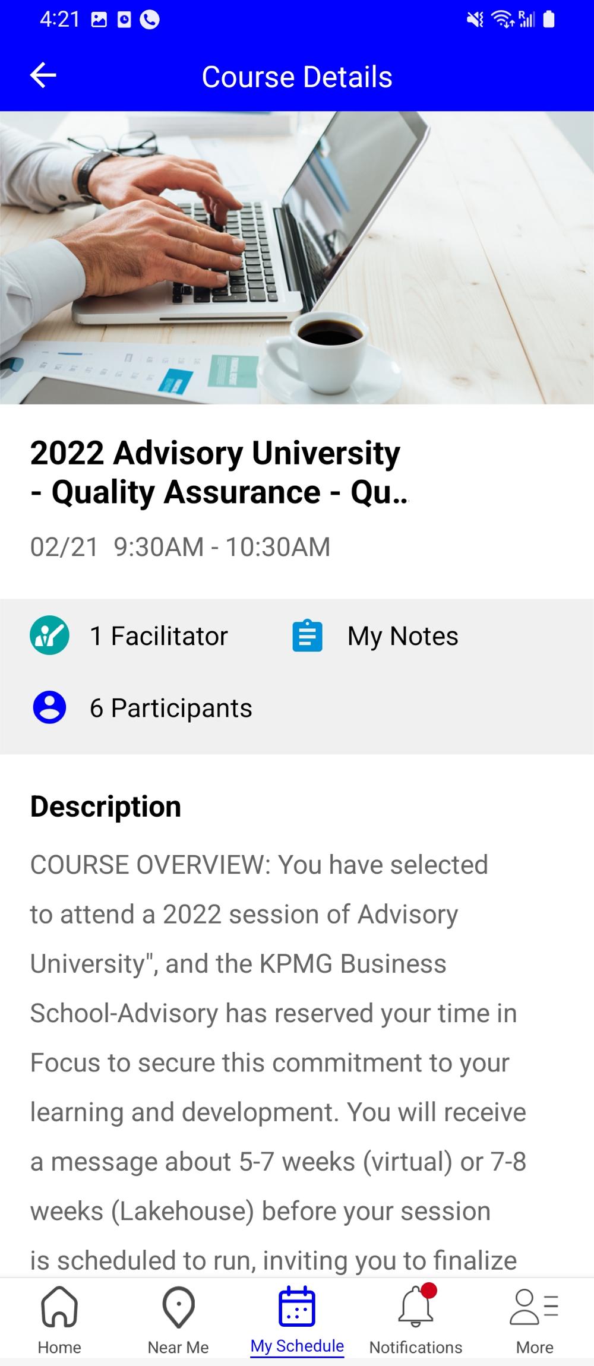Image resolution: width=594 pixels, height=1366 pixels.
Task: Click the Near Me location pin icon
Action: pyautogui.click(x=178, y=1307)
